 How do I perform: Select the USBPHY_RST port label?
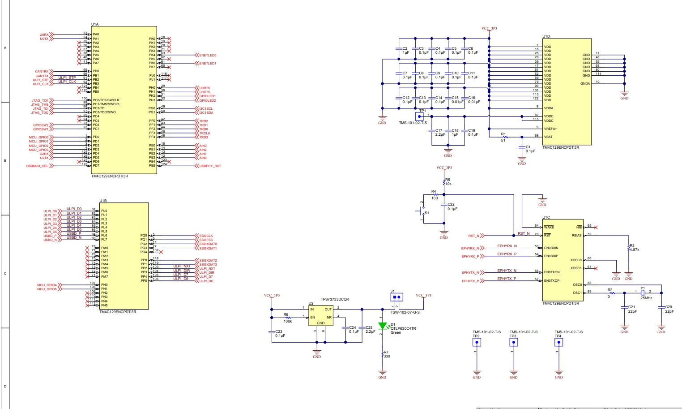click(208, 166)
